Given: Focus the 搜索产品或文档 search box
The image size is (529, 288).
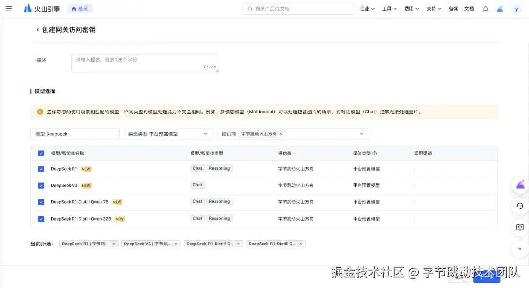Looking at the screenshot, I should [298, 9].
